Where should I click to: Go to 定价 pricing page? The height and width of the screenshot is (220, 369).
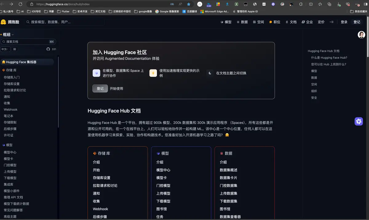(321, 22)
